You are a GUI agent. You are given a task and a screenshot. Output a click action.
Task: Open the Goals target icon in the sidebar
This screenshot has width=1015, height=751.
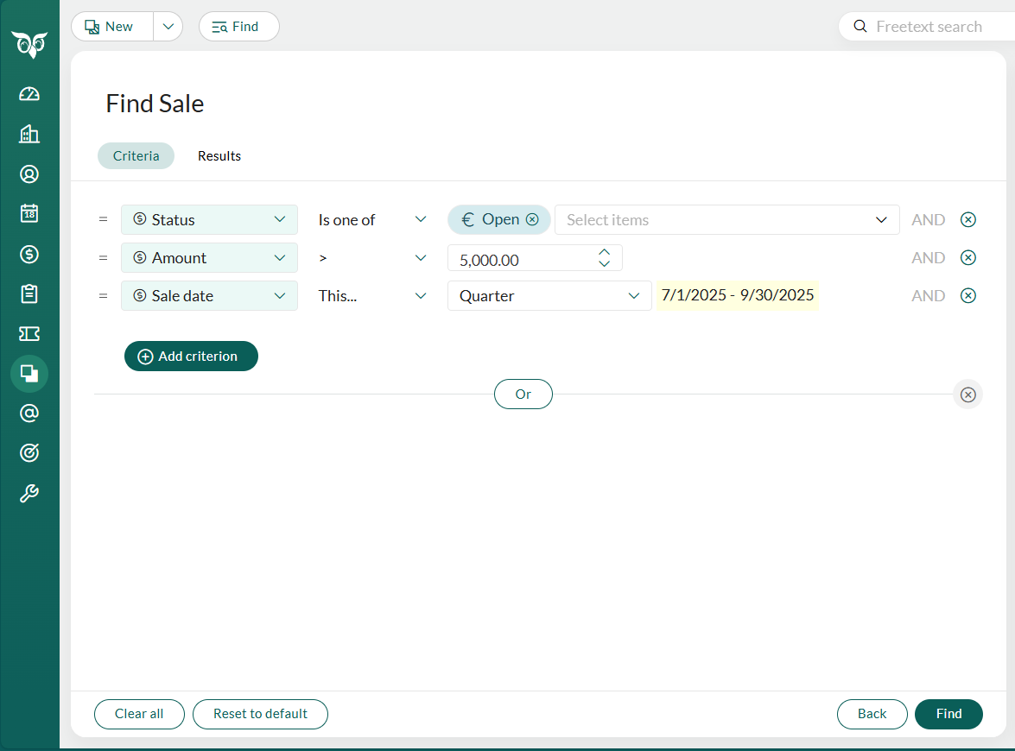click(x=29, y=452)
